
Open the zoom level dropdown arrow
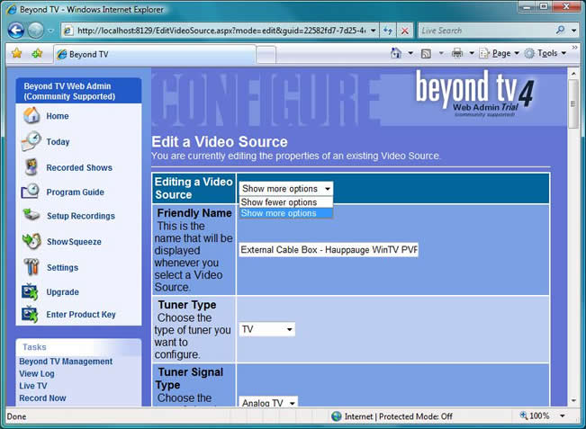562,416
